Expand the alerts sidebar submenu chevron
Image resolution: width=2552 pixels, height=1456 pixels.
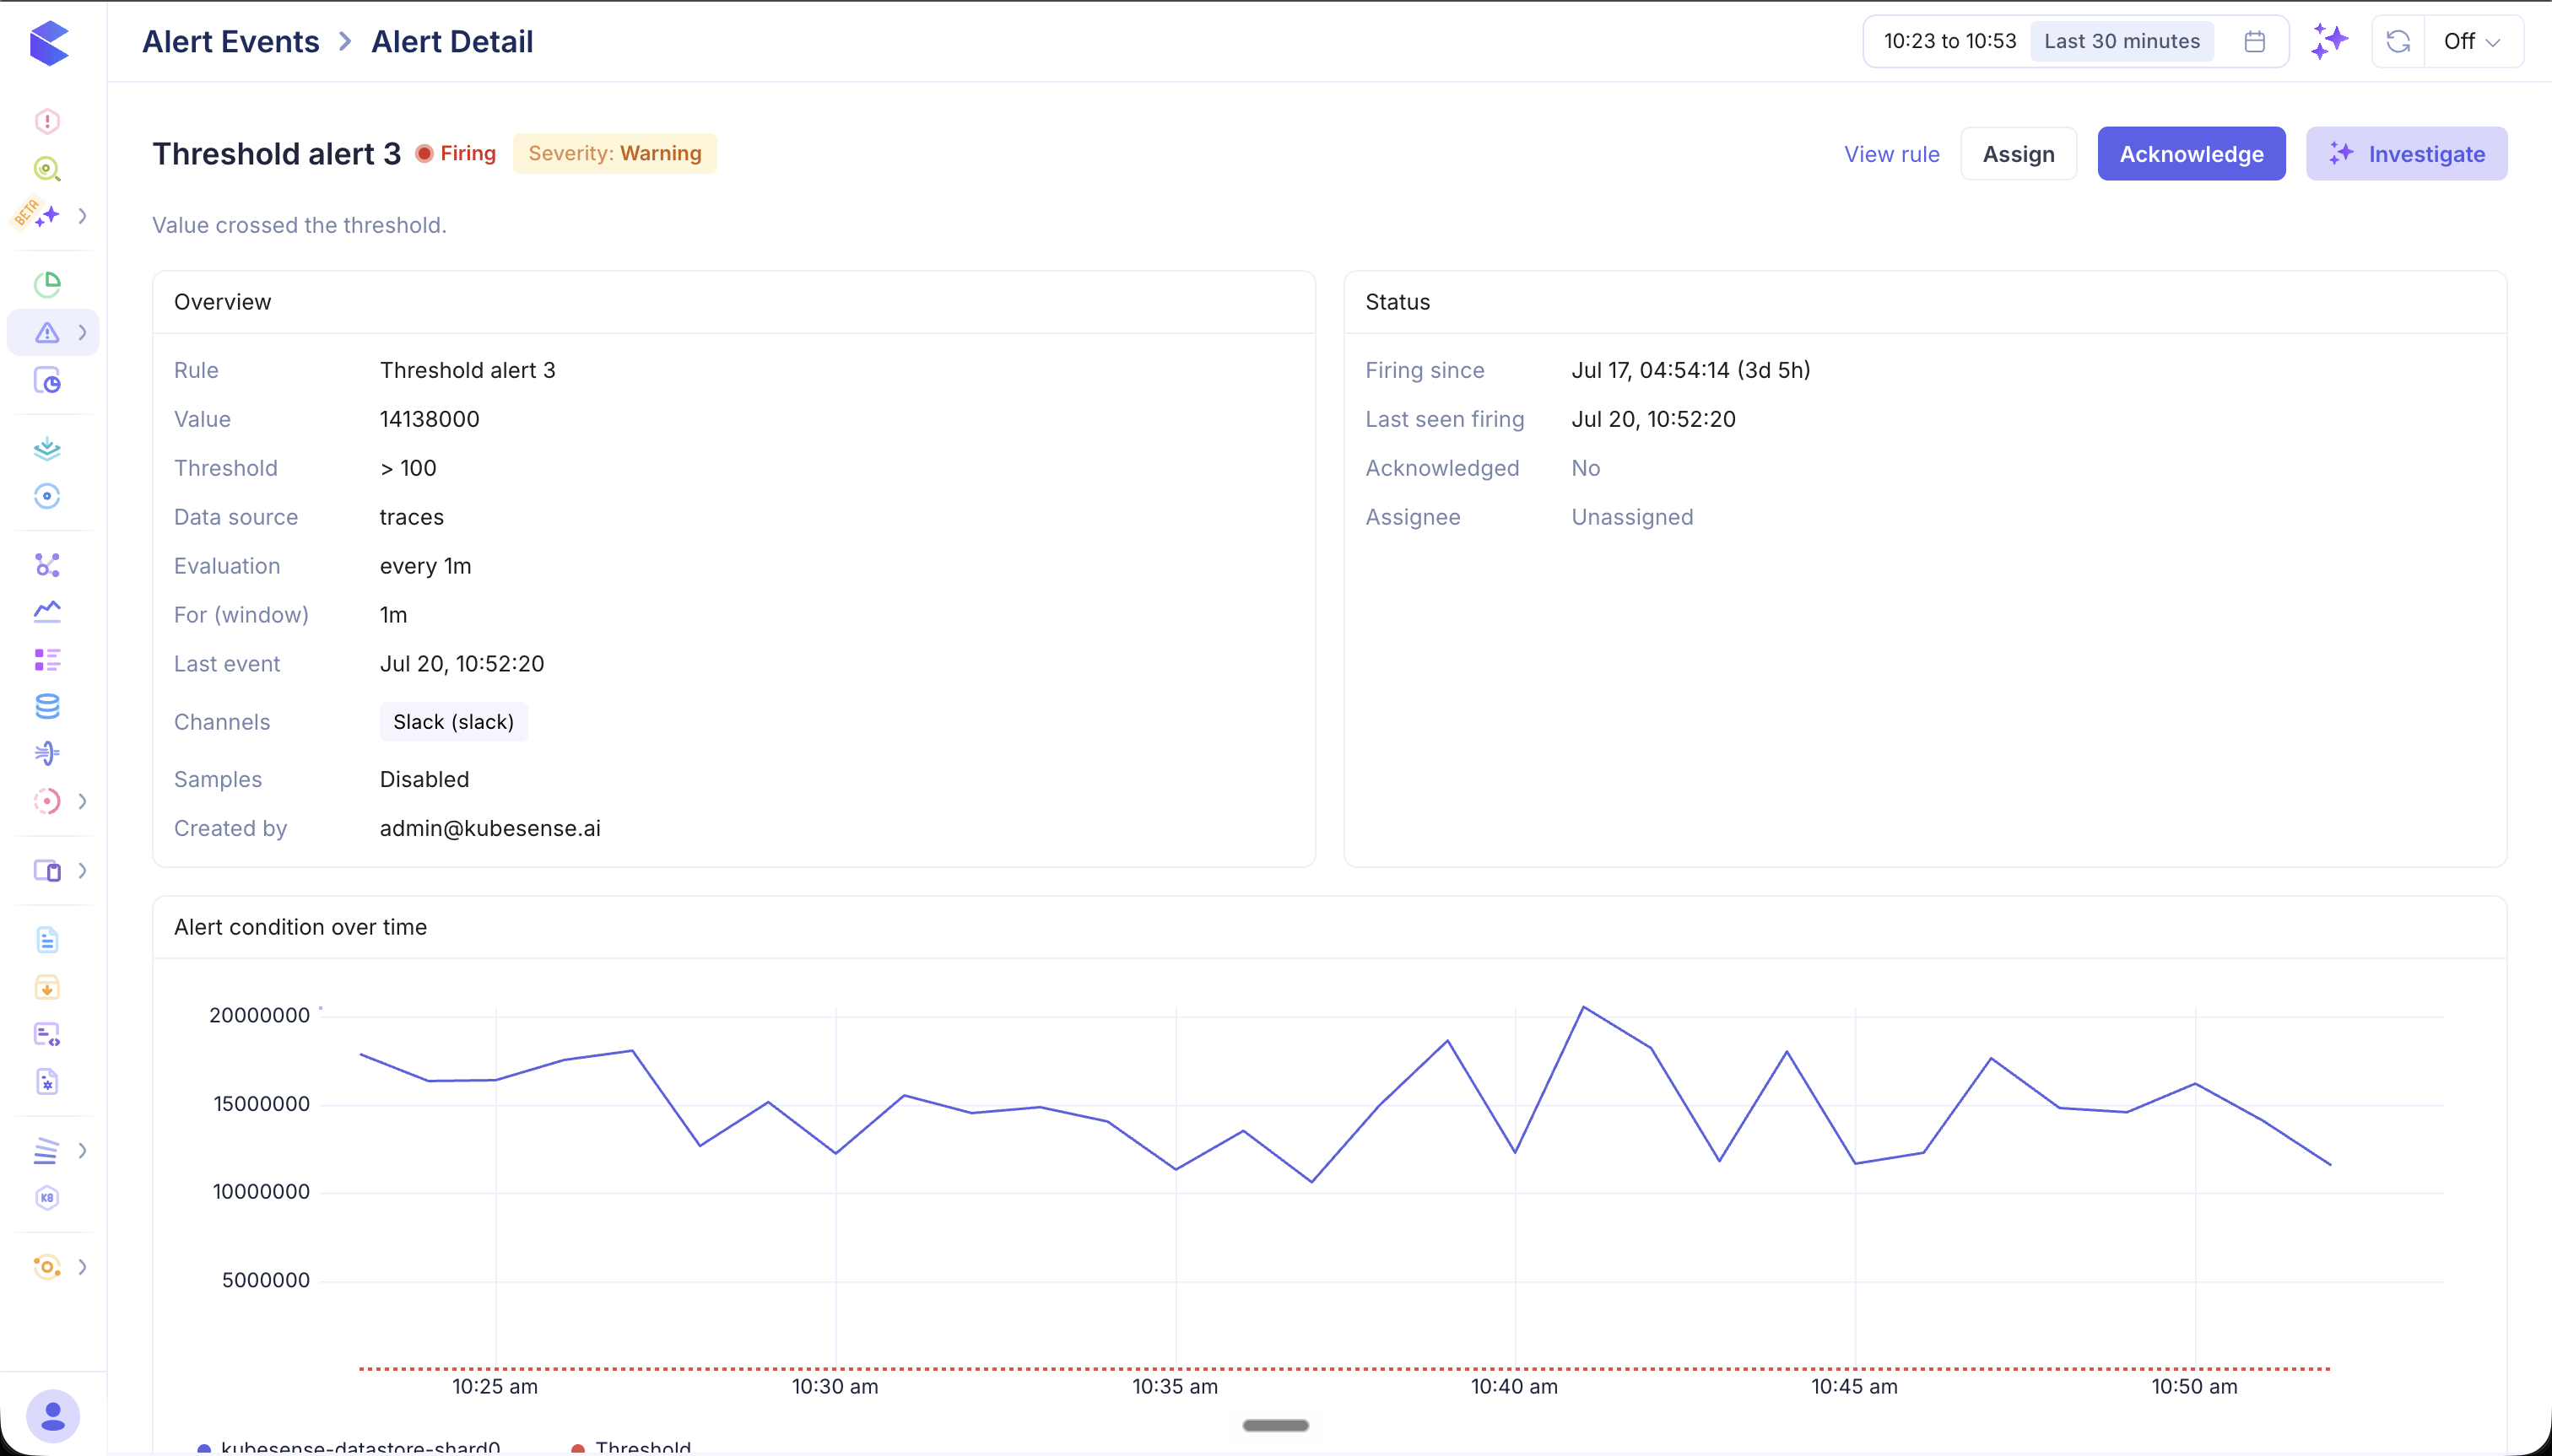(83, 333)
